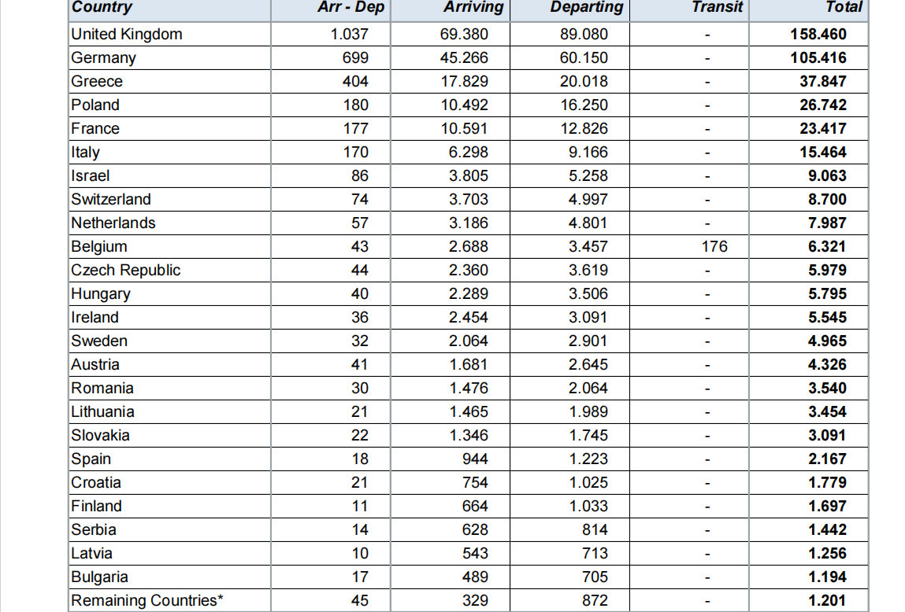Click Switzerland's Arr - Dep value 74
905x612 pixels.
click(359, 200)
